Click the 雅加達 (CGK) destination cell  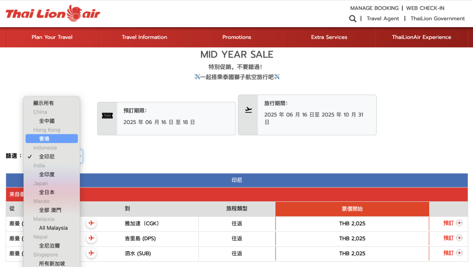pyautogui.click(x=142, y=223)
